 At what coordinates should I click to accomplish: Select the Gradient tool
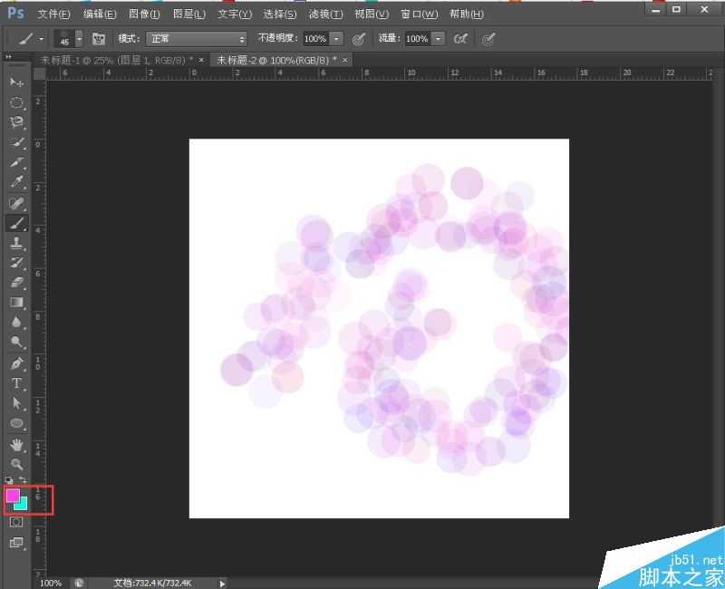pyautogui.click(x=16, y=303)
